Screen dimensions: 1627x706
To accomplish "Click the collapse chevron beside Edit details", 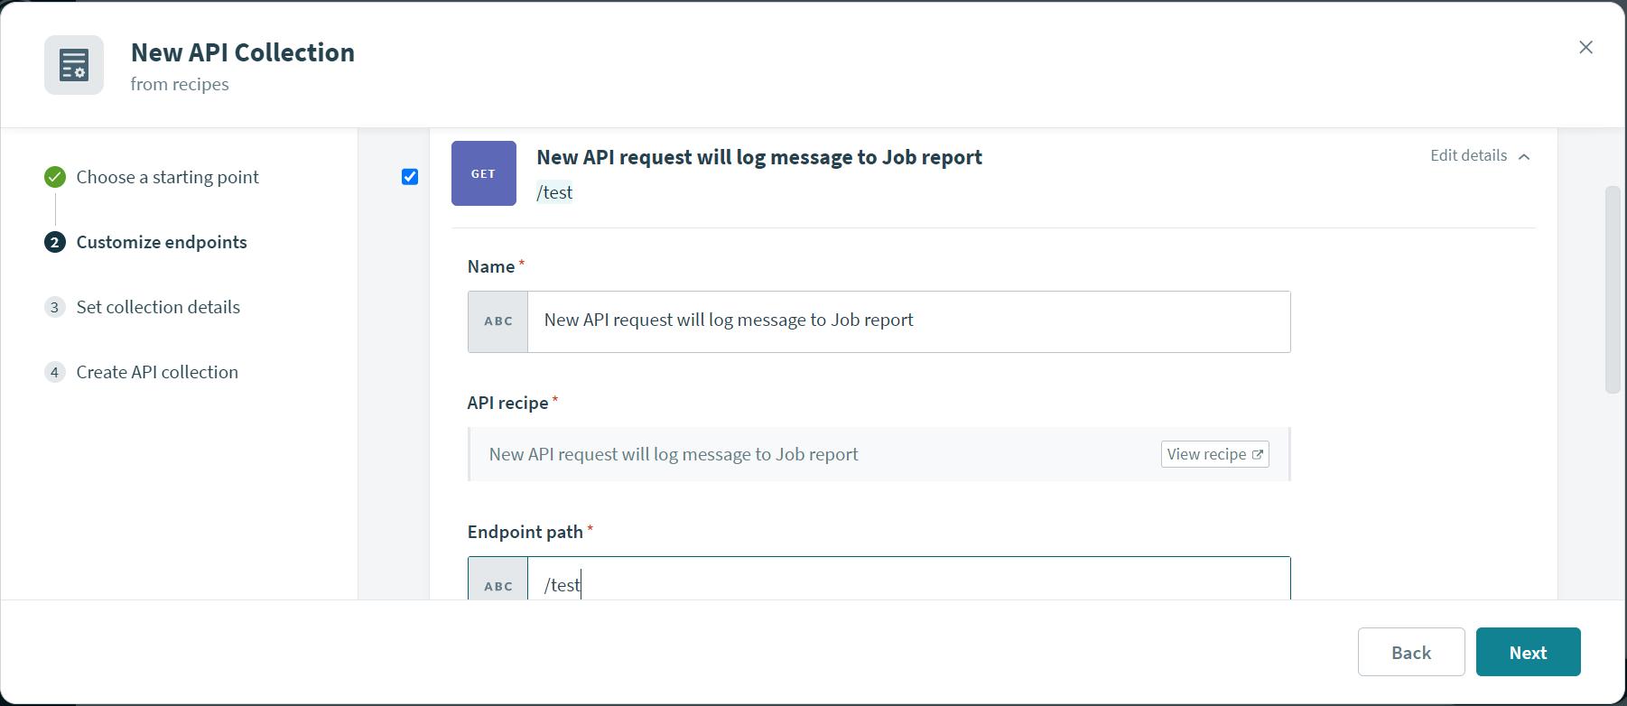I will pyautogui.click(x=1524, y=156).
